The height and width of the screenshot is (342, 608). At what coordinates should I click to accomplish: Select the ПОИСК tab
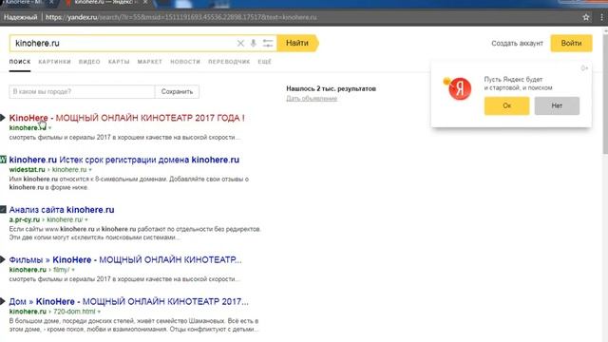coord(20,62)
